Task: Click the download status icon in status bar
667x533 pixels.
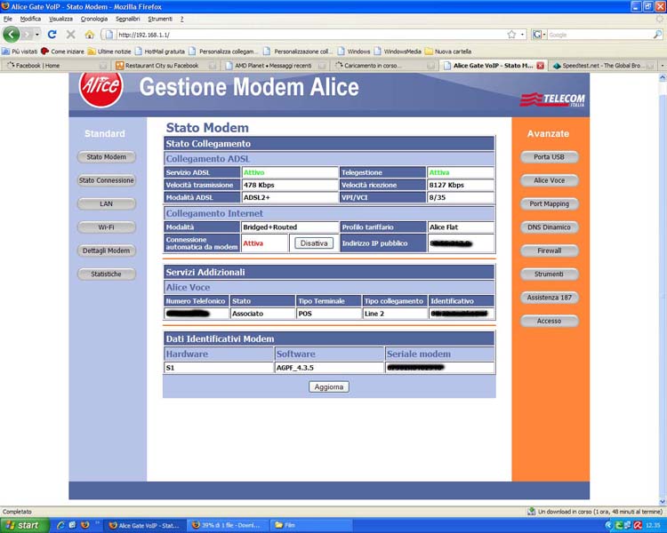Action: (x=531, y=512)
